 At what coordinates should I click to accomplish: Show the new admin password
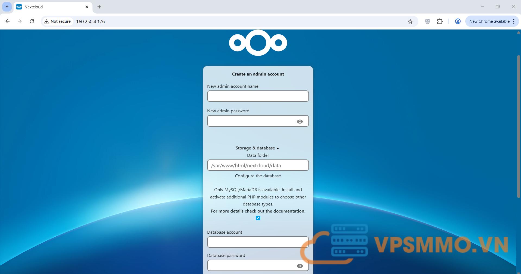click(x=299, y=122)
